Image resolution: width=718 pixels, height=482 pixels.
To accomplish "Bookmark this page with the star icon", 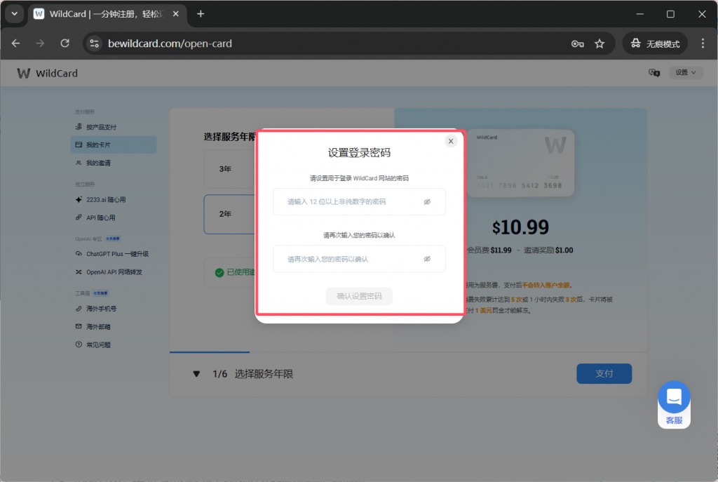I will pos(600,43).
